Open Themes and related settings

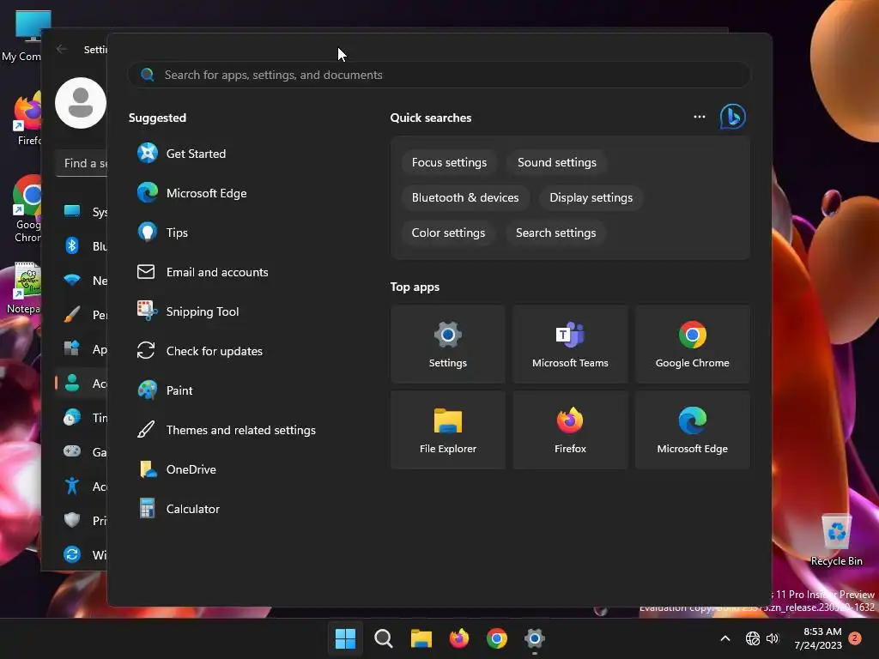coord(227,430)
